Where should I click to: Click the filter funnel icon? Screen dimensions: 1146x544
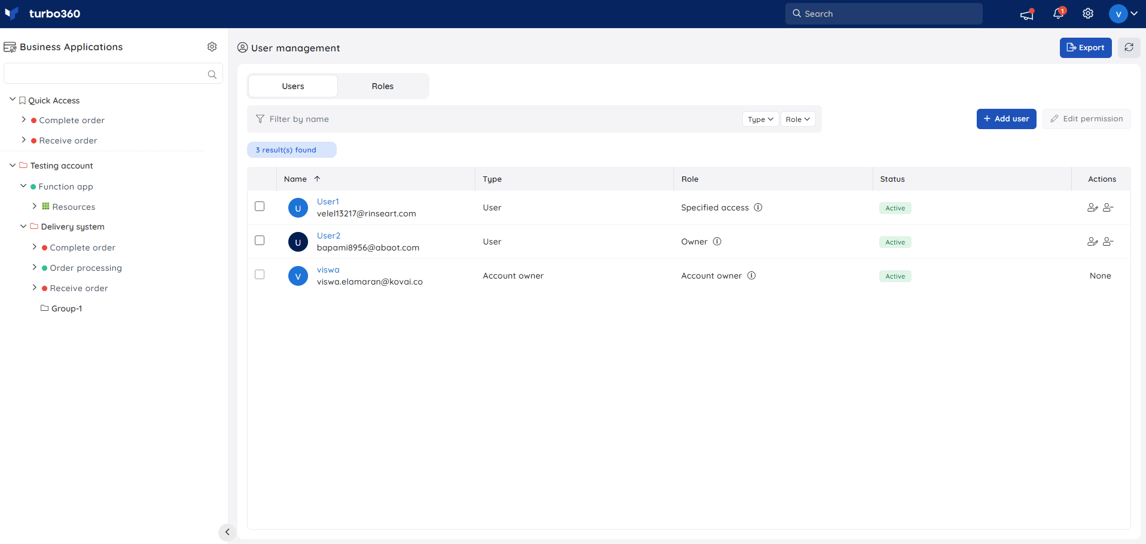(260, 119)
